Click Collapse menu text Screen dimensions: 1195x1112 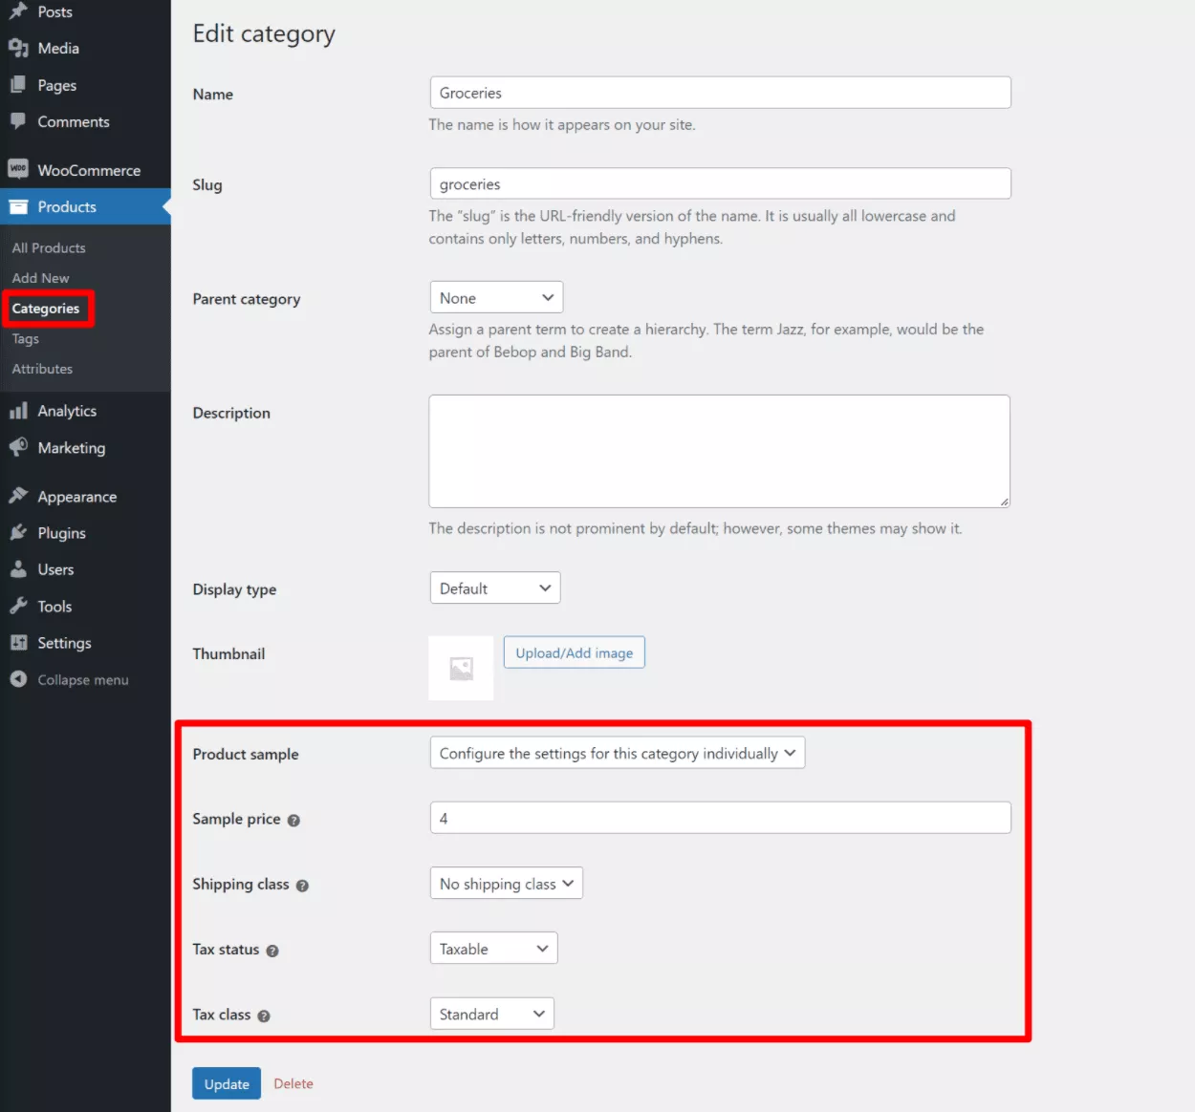click(83, 680)
